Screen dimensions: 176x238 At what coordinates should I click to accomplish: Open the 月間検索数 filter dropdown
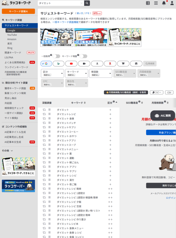pyautogui.click(x=149, y=73)
